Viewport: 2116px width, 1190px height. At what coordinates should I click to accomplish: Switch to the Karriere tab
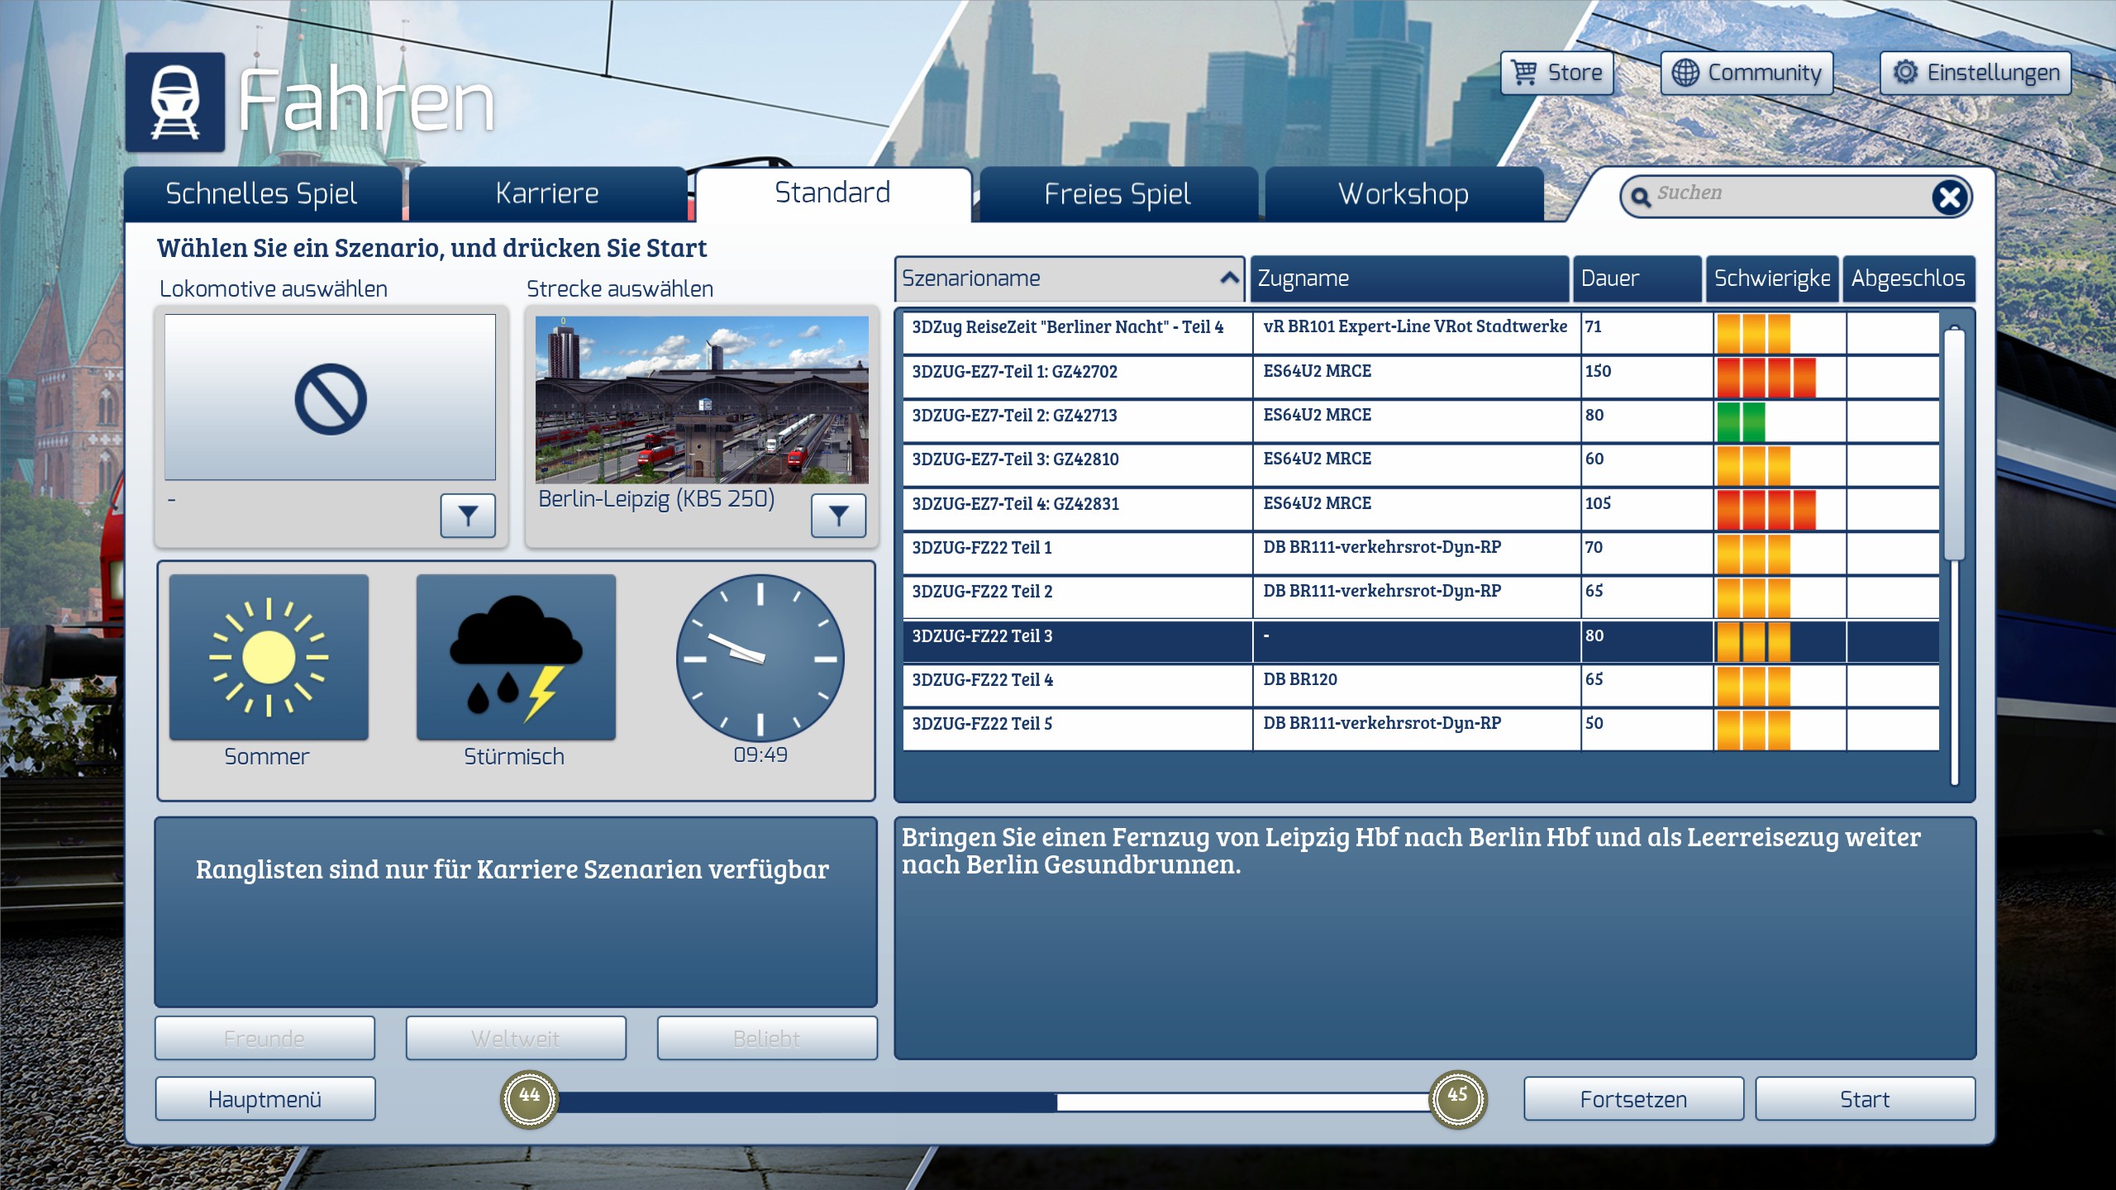pyautogui.click(x=547, y=193)
